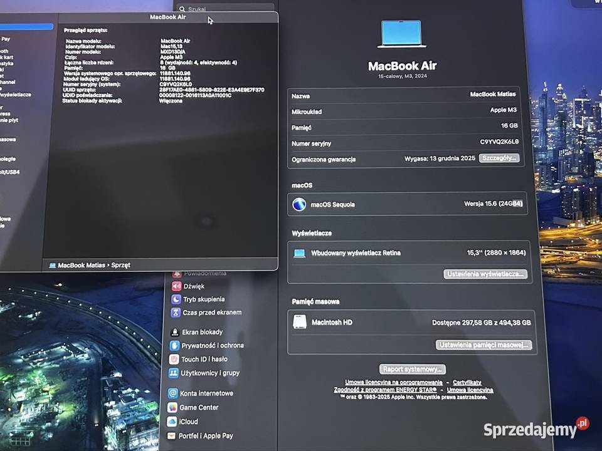Viewport: 602px width, 451px height.
Task: Select iCloud sidebar label
Action: coord(189,422)
